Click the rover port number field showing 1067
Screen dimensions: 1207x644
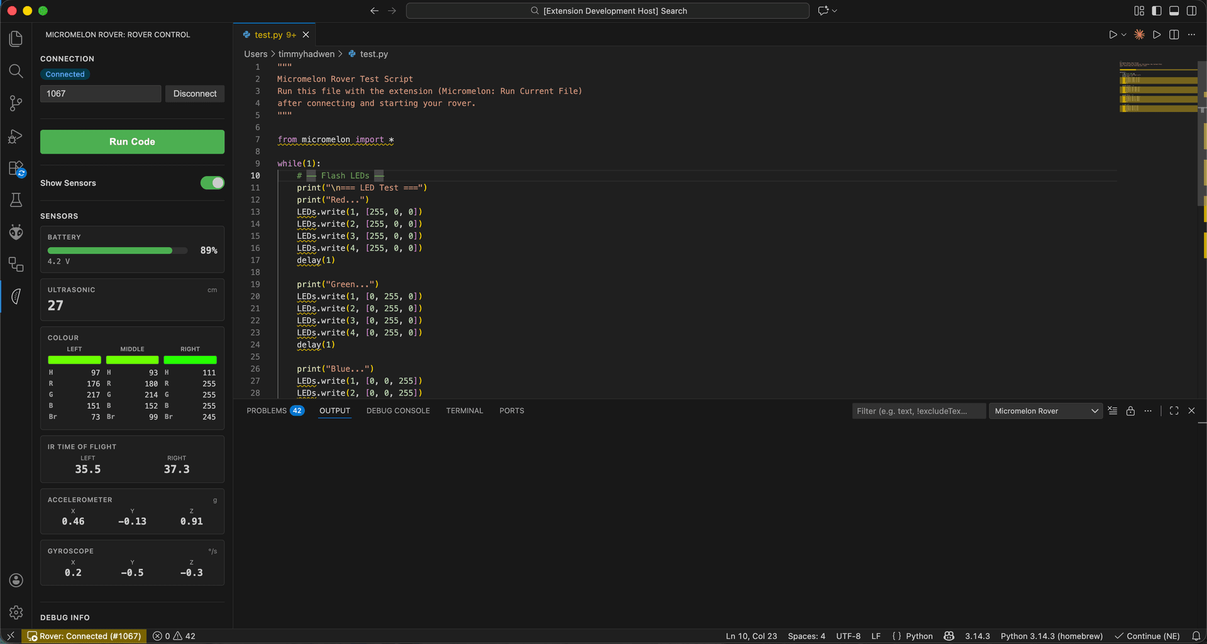point(101,93)
